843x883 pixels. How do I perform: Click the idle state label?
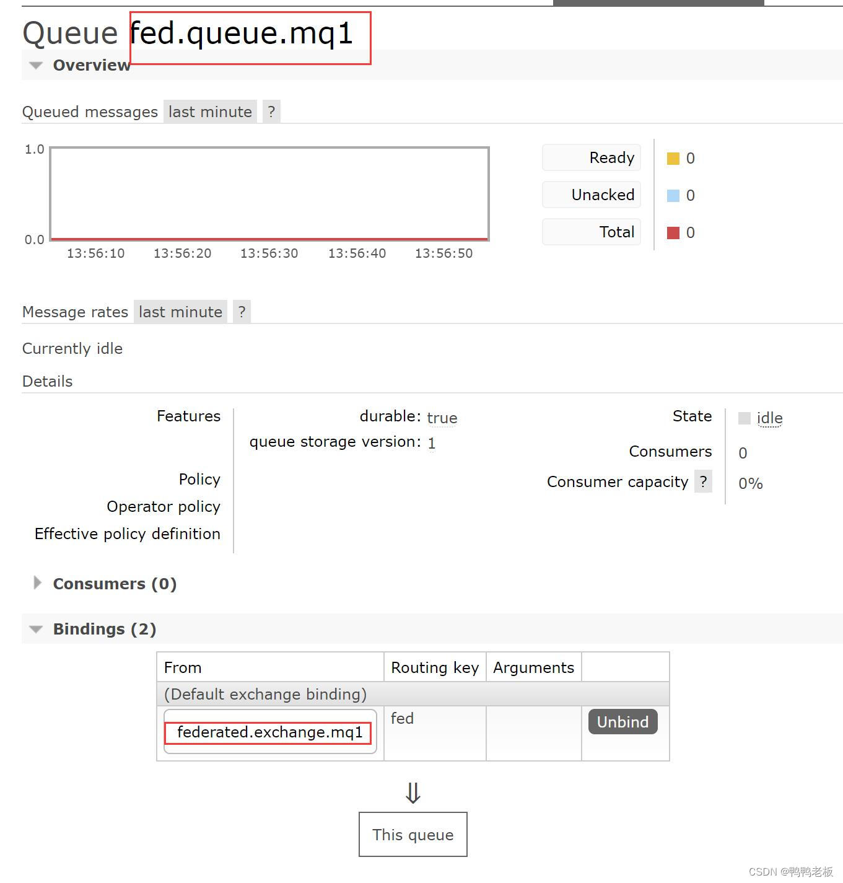tap(770, 418)
